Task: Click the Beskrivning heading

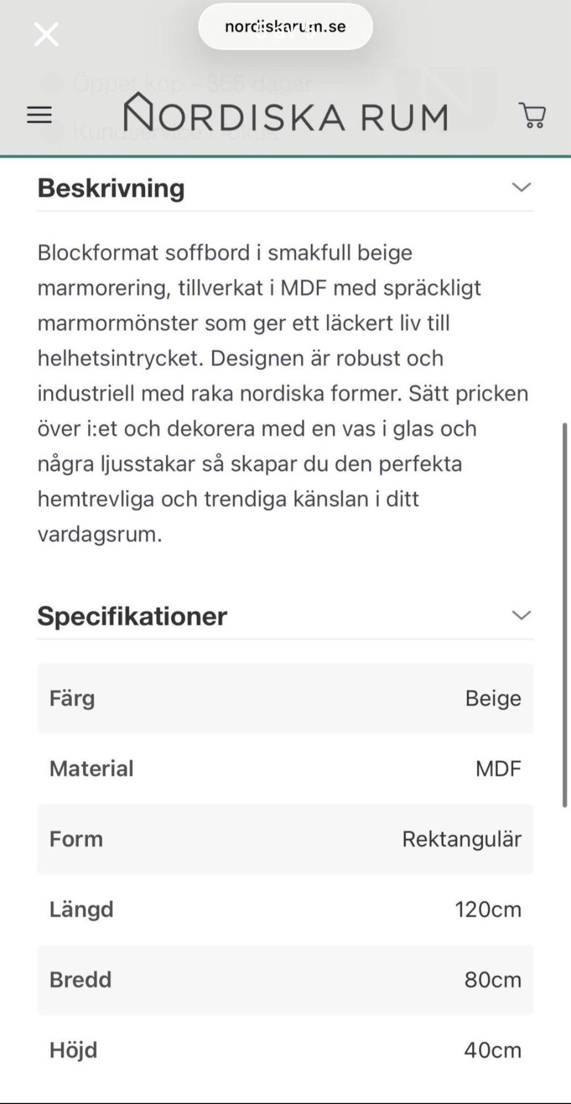Action: point(111,188)
